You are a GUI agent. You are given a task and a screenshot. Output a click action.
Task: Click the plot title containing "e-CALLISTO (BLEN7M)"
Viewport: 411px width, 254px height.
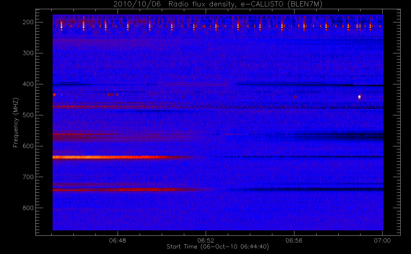pyautogui.click(x=218, y=4)
